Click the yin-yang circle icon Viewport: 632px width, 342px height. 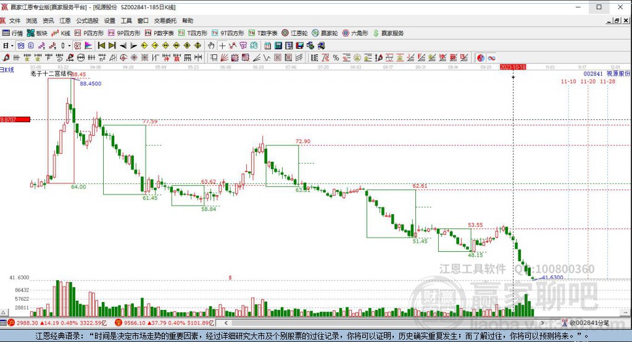(x=480, y=57)
